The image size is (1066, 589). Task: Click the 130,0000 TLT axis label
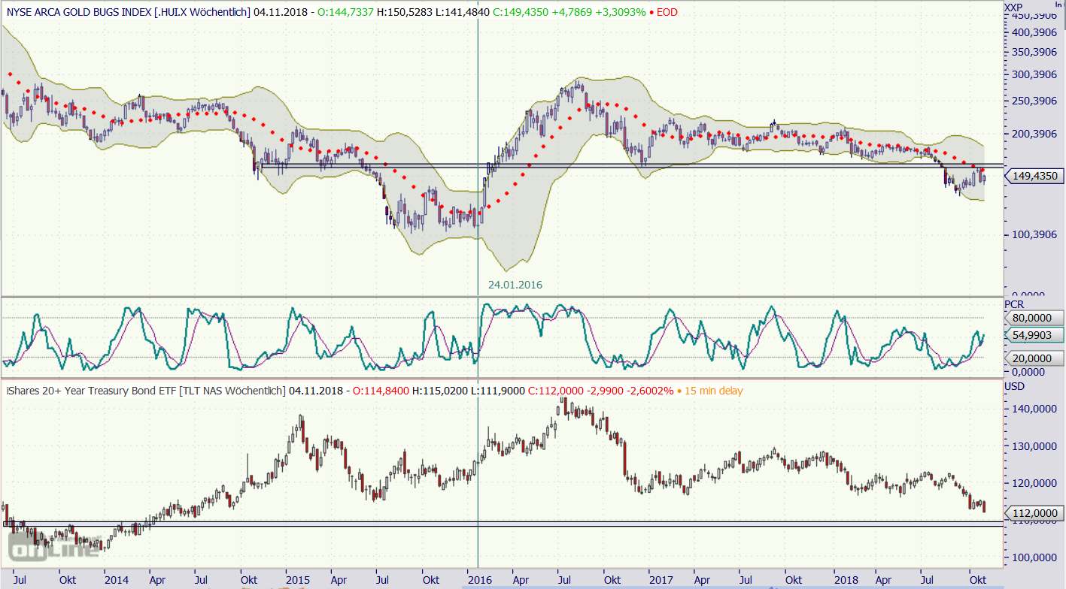[1034, 446]
